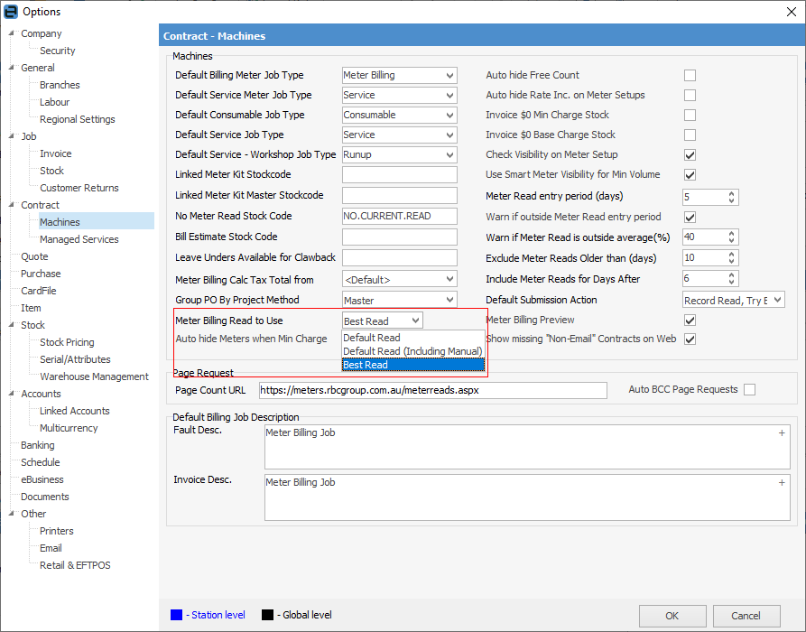The image size is (806, 632).
Task: Click the Options window app icon
Action: click(10, 11)
